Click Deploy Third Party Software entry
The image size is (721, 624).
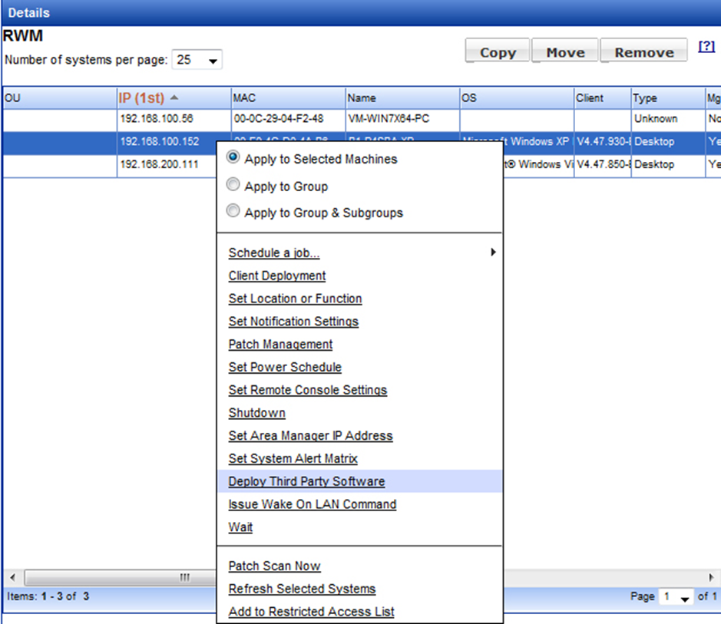(306, 481)
